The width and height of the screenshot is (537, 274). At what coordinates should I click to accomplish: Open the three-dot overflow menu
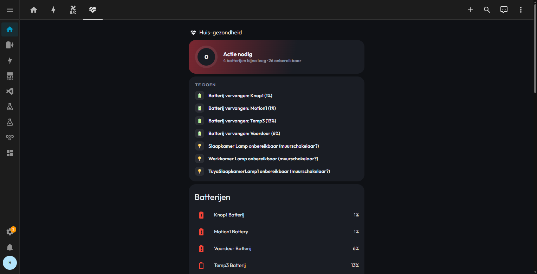(521, 10)
